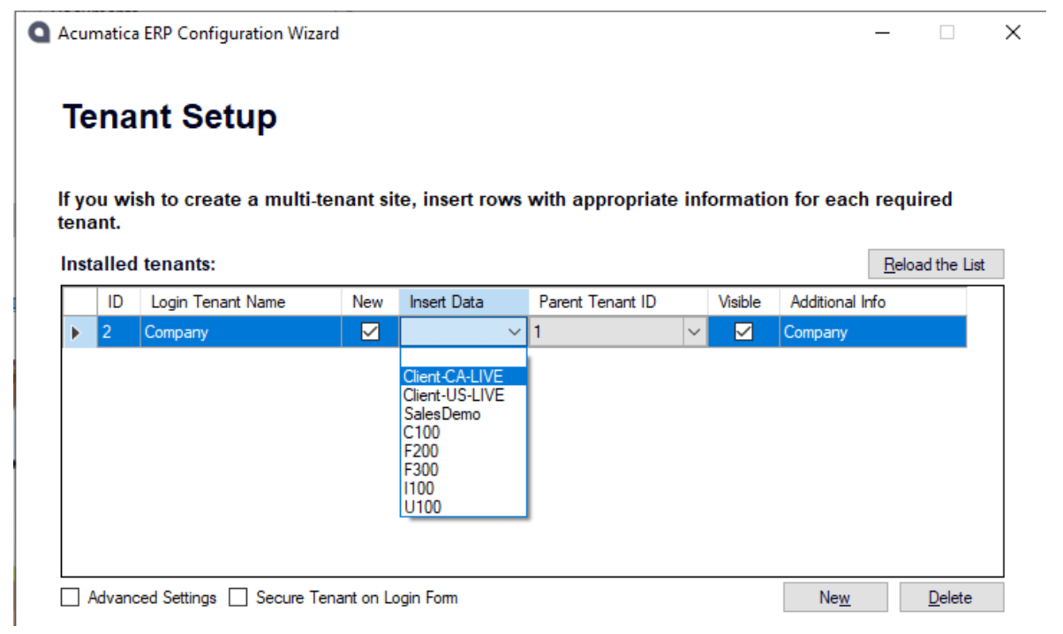Edit the Company cell under Additional Info
This screenshot has height=634, width=1063.
pyautogui.click(x=872, y=332)
